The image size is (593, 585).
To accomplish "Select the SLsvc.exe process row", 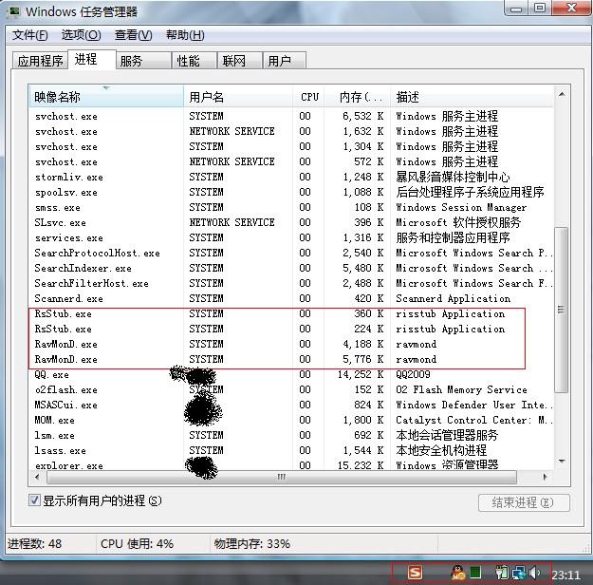I will [x=291, y=222].
